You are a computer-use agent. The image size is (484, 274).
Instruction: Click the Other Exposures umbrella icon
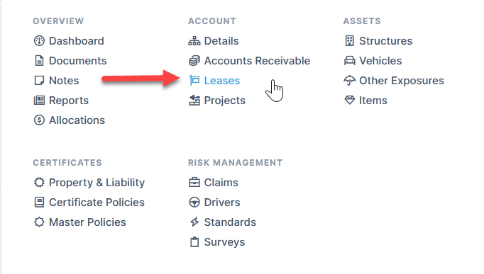click(349, 80)
